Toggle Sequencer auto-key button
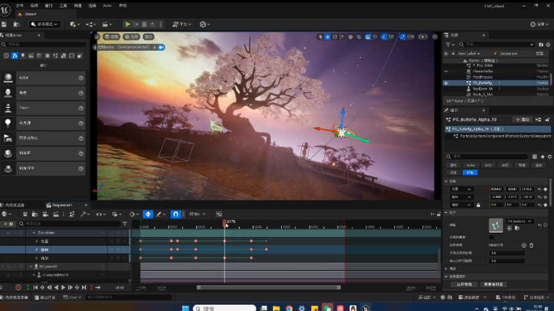Viewport: 554px width, 311px height. coord(148,214)
